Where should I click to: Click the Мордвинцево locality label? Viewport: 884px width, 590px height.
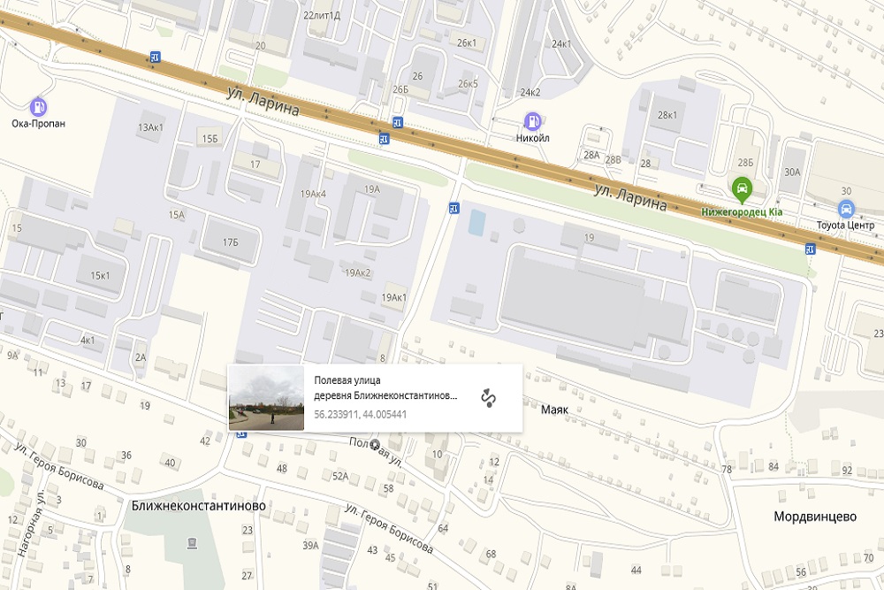point(815,517)
